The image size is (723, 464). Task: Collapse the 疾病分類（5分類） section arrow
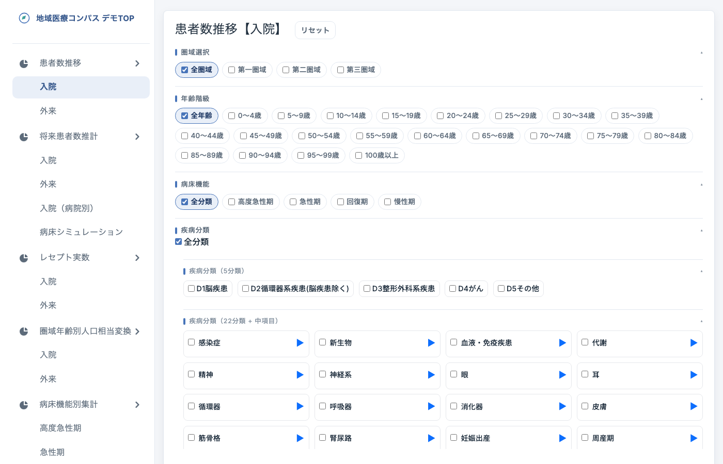click(x=701, y=271)
